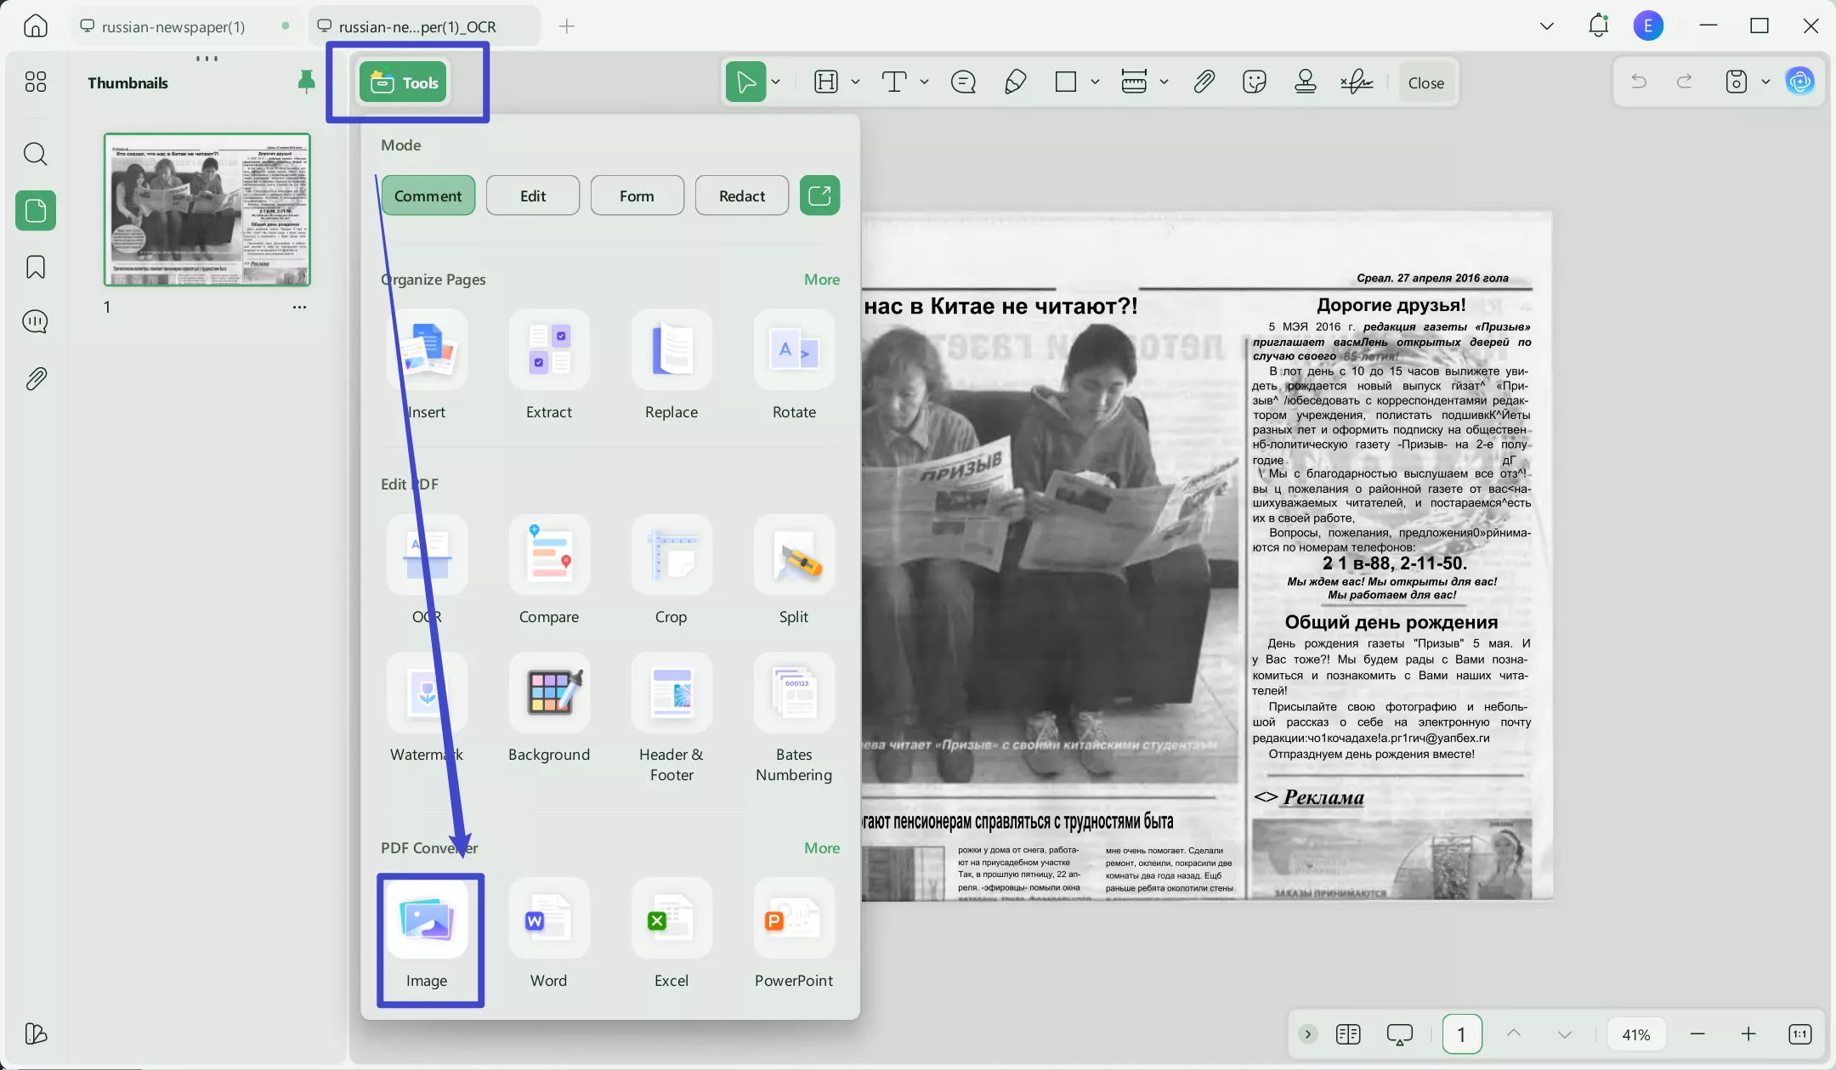1836x1070 pixels.
Task: Open the save options dropdown
Action: click(x=1766, y=82)
